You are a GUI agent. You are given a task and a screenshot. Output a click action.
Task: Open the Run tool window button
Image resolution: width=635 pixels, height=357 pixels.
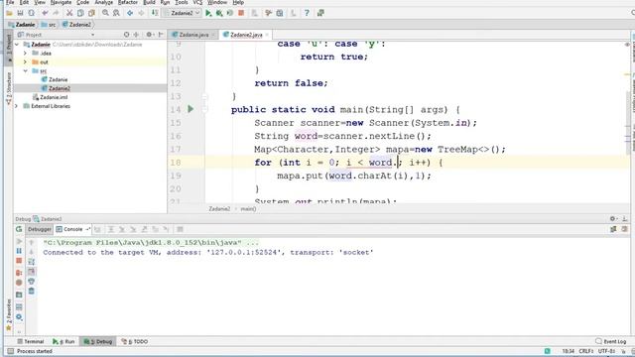(63, 341)
